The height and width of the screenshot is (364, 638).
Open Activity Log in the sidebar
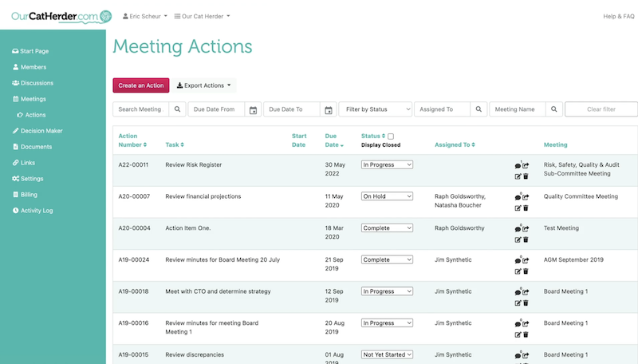pos(33,211)
